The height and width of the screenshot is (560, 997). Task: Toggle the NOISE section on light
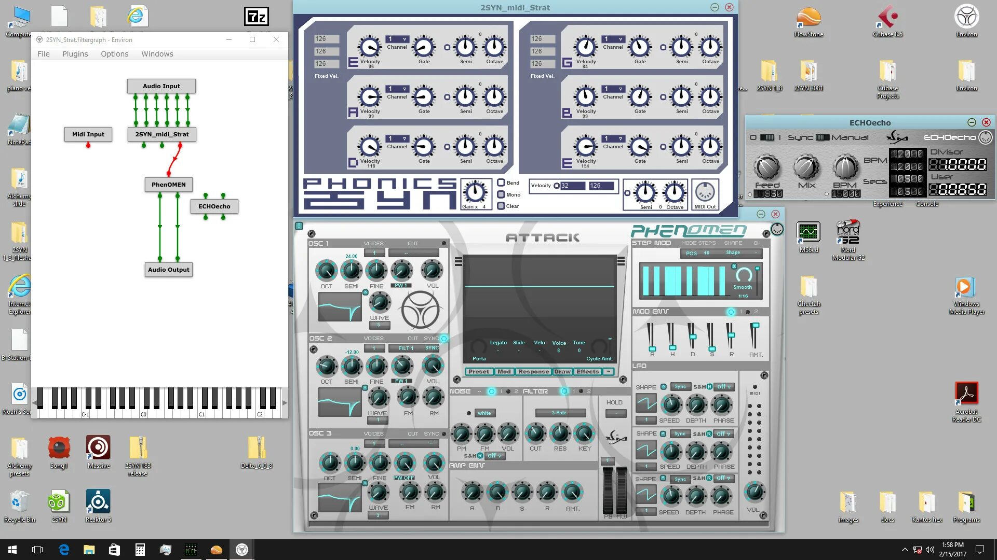[x=491, y=391]
